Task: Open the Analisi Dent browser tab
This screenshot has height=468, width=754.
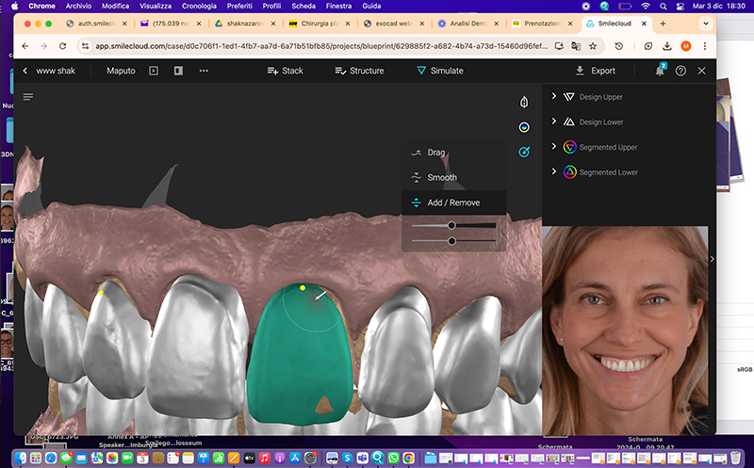Action: (x=467, y=23)
